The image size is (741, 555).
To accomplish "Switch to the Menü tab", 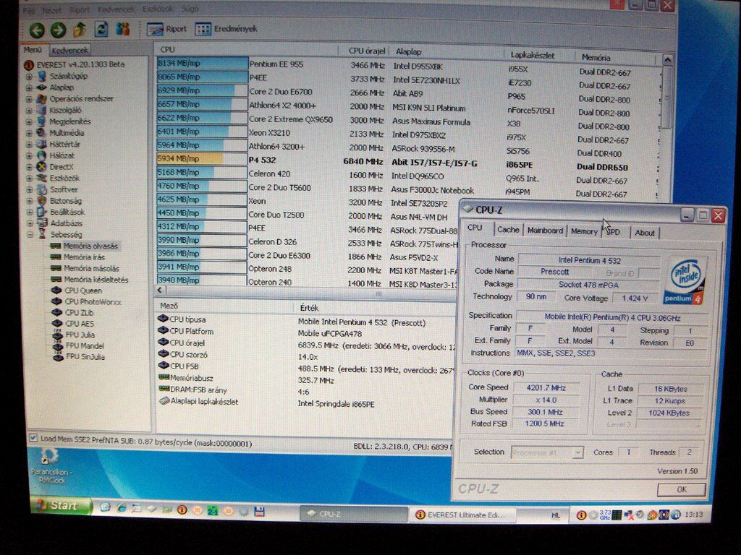I will click(33, 50).
